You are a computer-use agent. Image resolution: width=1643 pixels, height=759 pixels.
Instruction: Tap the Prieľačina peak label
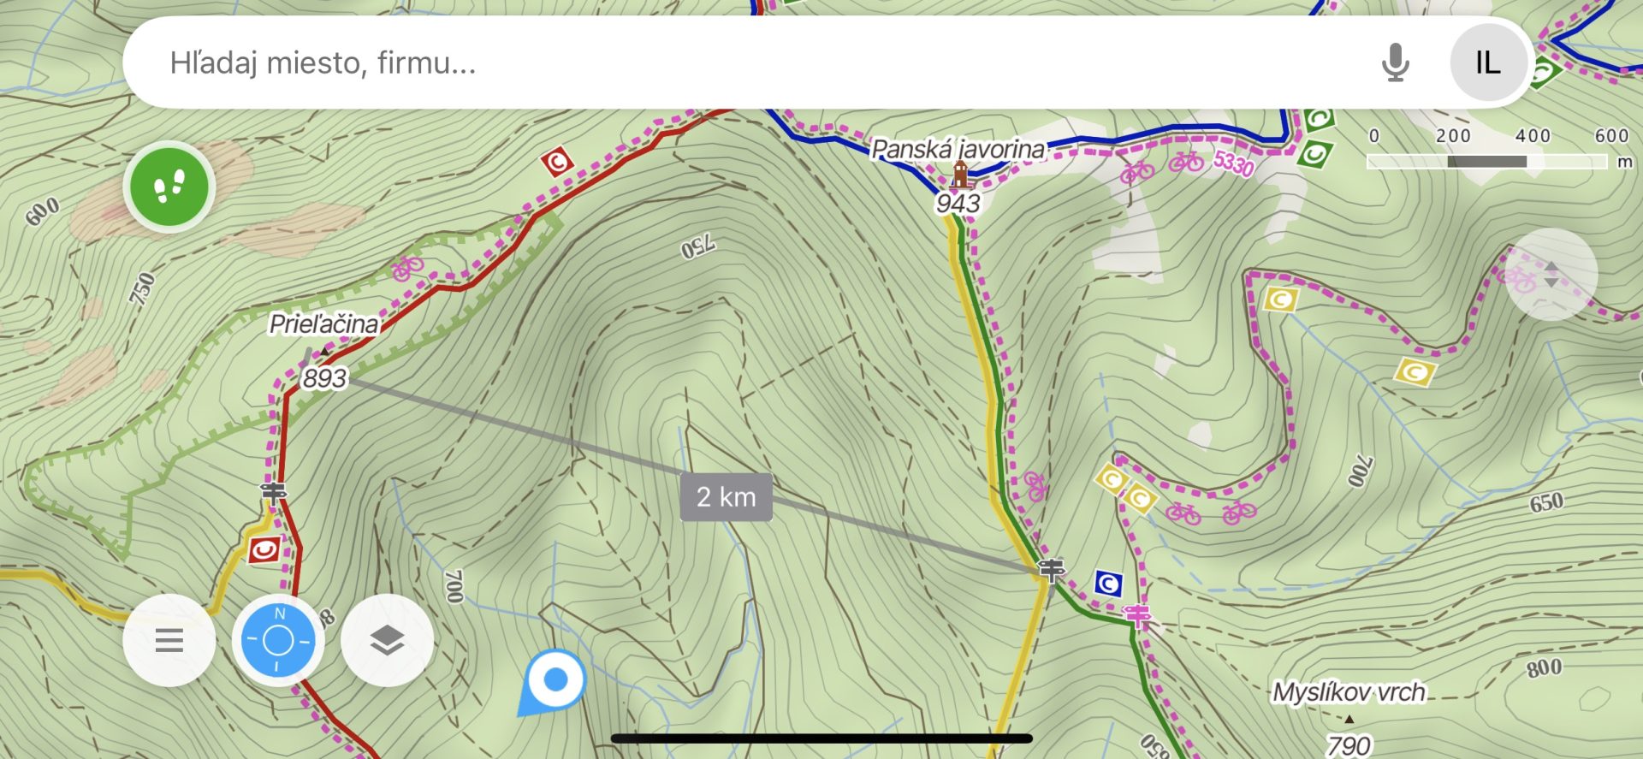(x=323, y=323)
